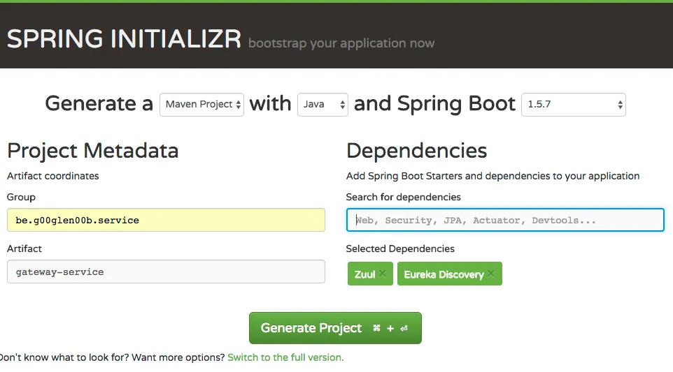Screen dimensions: 673x372
Task: Click the Search for dependencies field
Action: point(505,220)
